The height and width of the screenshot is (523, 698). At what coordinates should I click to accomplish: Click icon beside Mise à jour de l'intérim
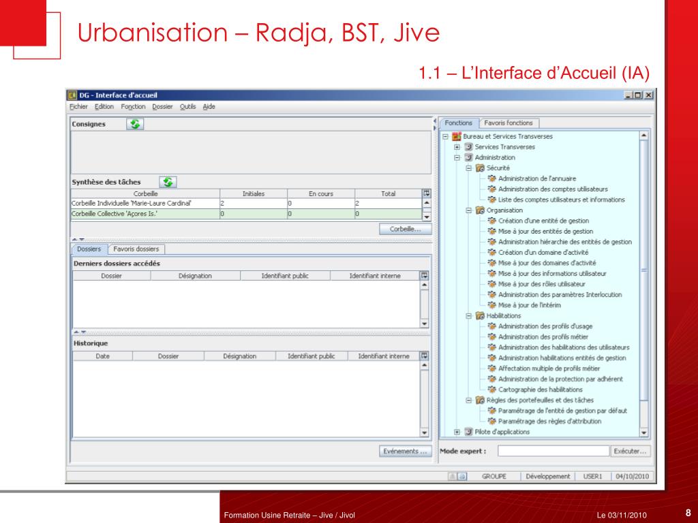pyautogui.click(x=492, y=305)
